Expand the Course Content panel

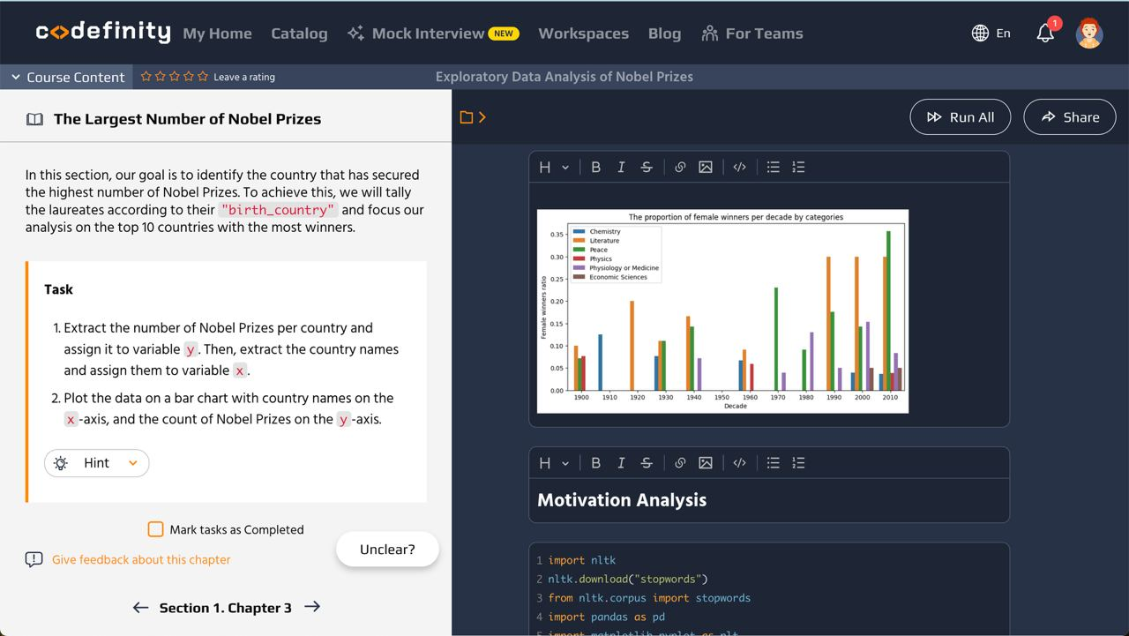coord(67,77)
